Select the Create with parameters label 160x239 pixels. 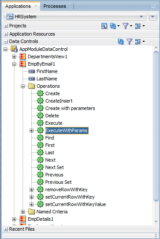70,108
